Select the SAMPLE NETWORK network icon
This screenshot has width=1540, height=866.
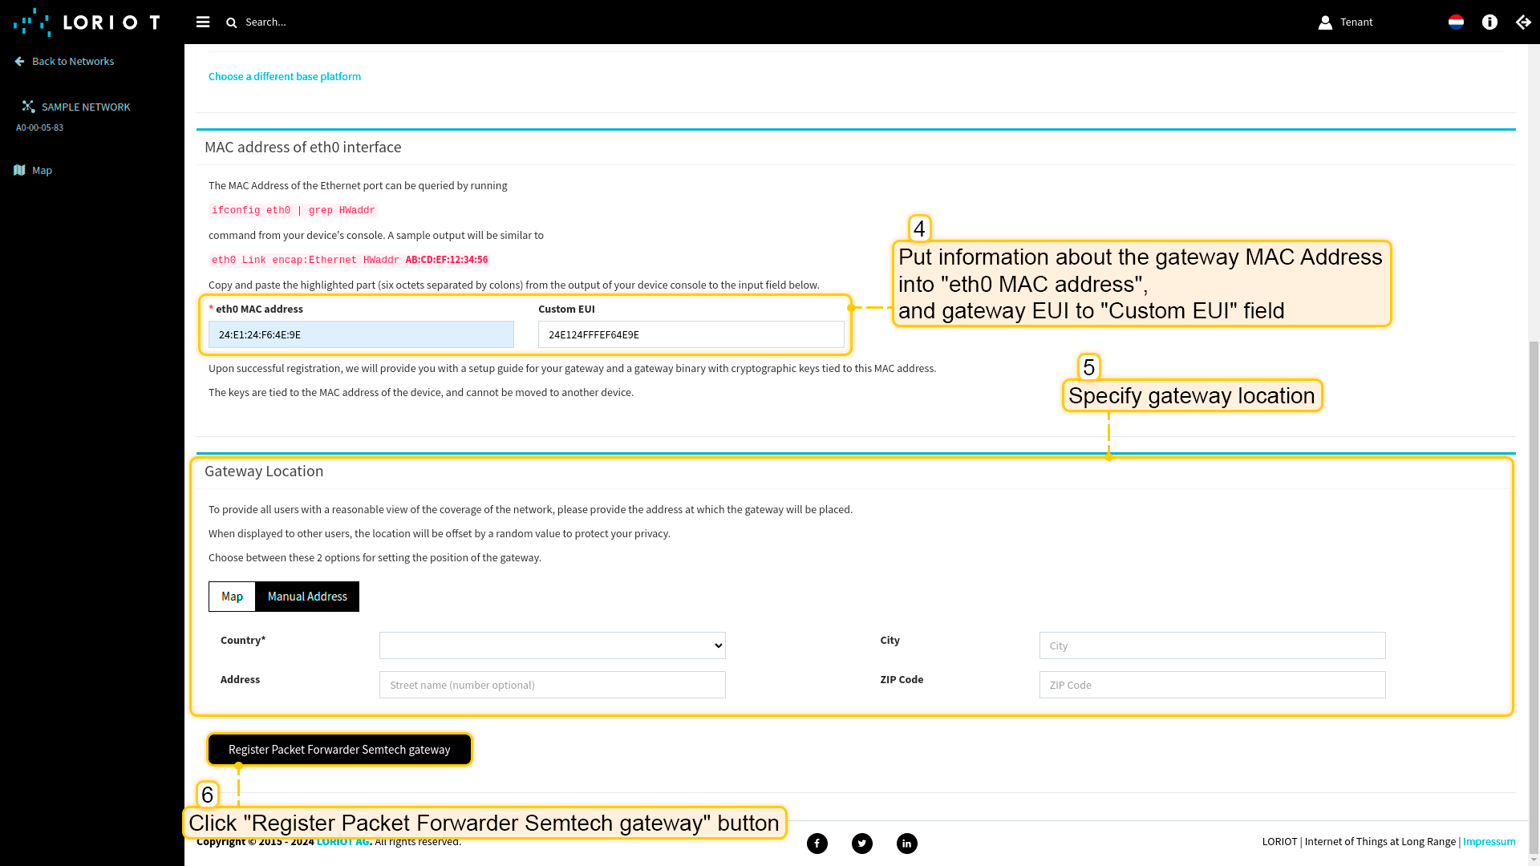(x=29, y=106)
